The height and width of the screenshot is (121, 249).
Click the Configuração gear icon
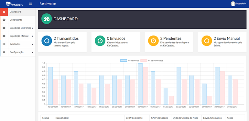[x=4, y=52]
